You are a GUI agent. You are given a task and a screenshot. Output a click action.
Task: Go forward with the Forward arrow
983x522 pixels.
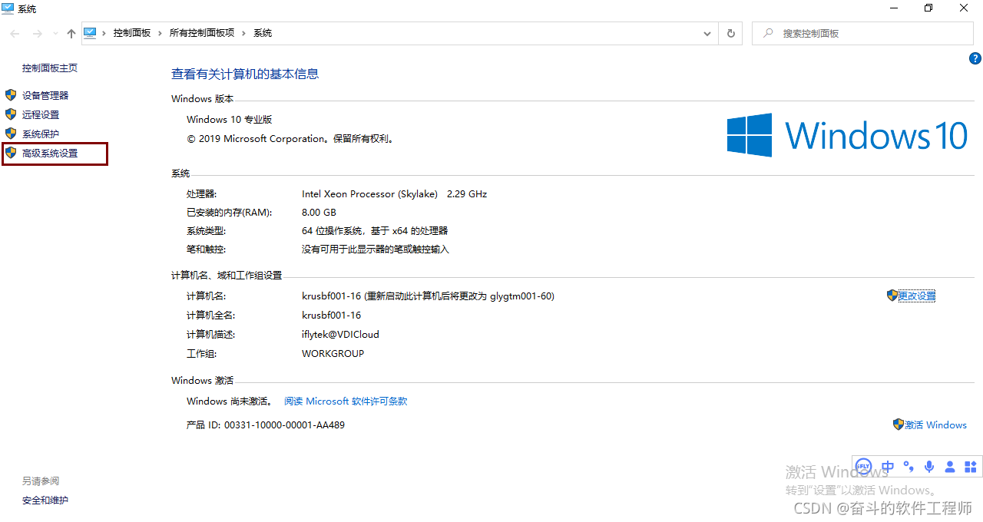pos(37,33)
